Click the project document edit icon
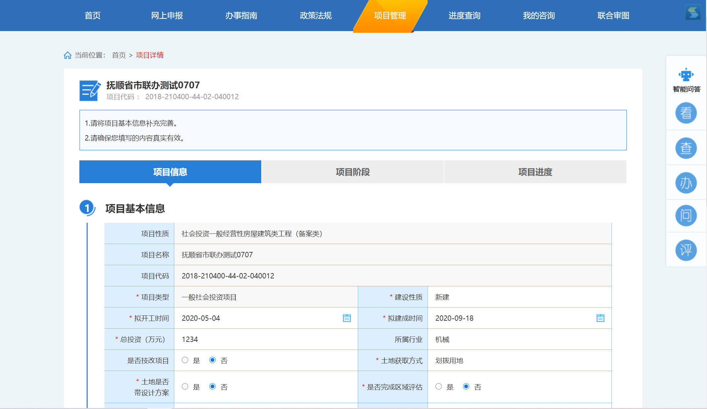This screenshot has width=707, height=409. (x=90, y=91)
